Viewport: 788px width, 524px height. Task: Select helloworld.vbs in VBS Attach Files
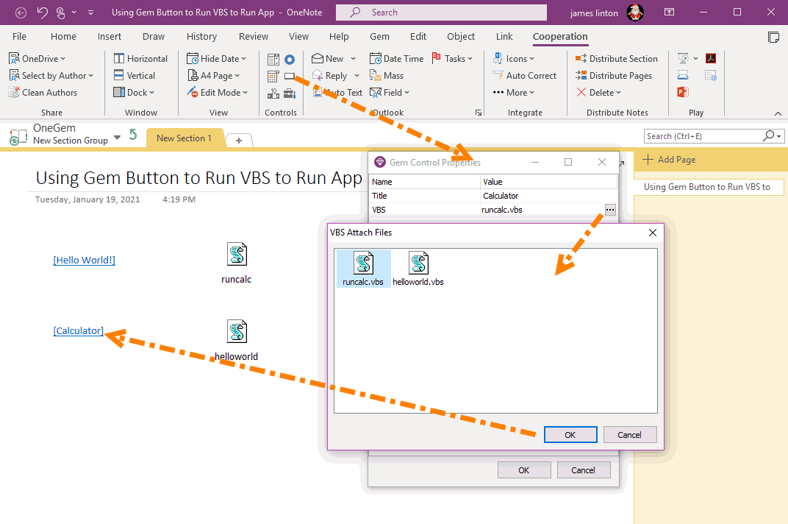tap(418, 269)
